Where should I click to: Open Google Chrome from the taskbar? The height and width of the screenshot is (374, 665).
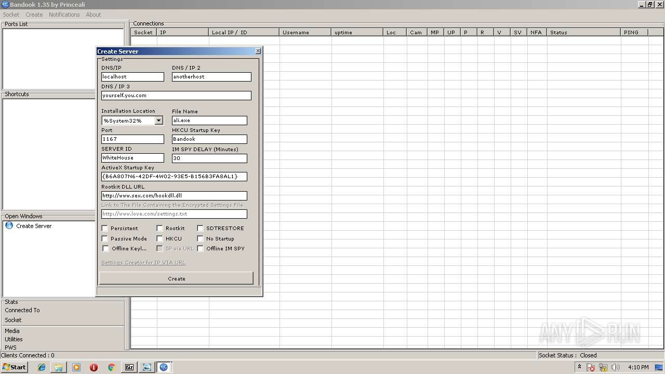point(111,367)
